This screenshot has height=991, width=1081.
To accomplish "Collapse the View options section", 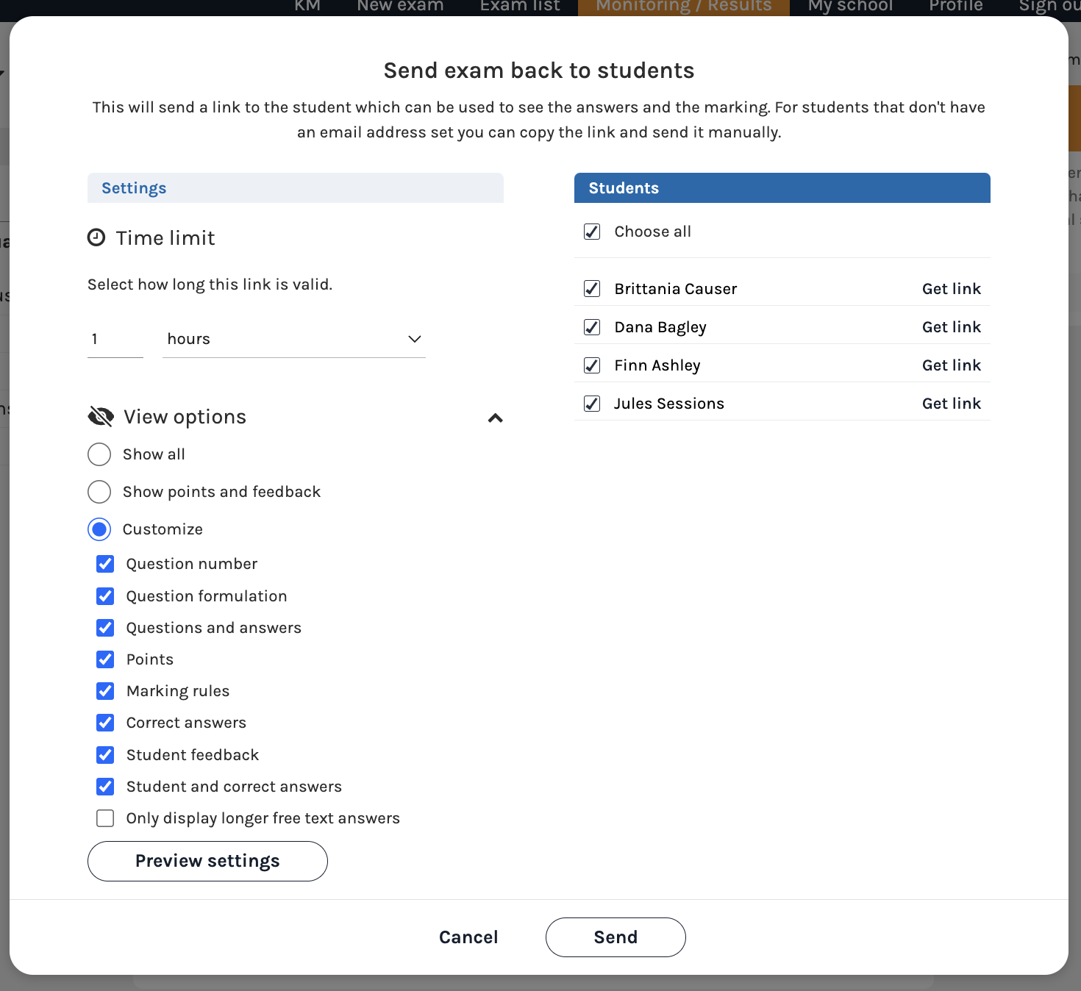I will point(495,418).
